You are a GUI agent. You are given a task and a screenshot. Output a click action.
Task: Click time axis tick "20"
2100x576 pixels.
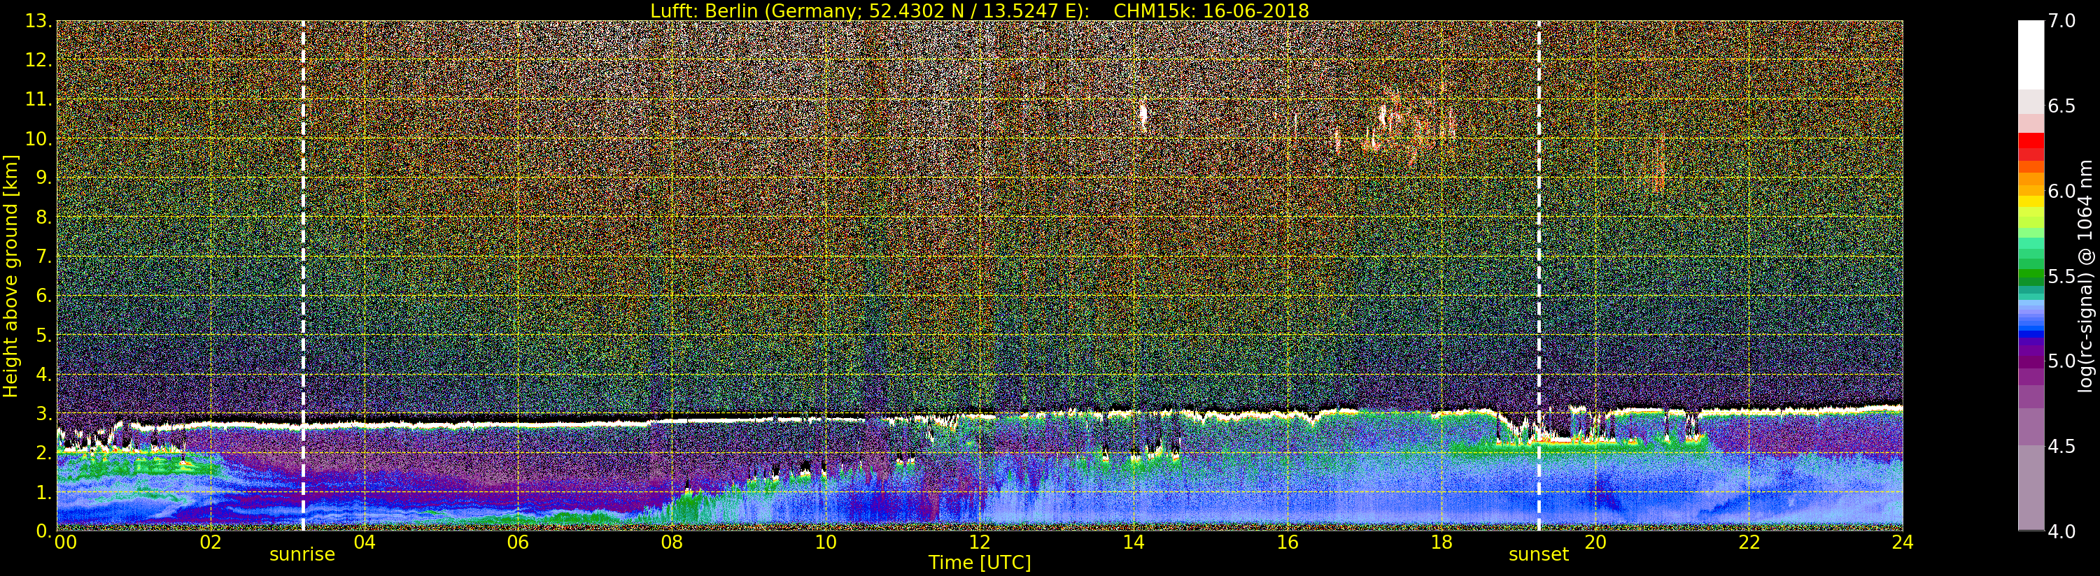[1595, 542]
